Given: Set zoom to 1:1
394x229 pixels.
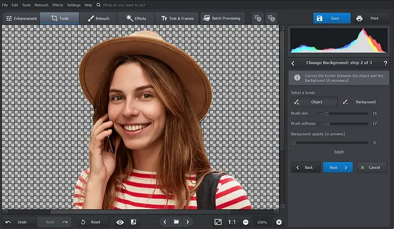Looking at the screenshot, I should pos(232,222).
